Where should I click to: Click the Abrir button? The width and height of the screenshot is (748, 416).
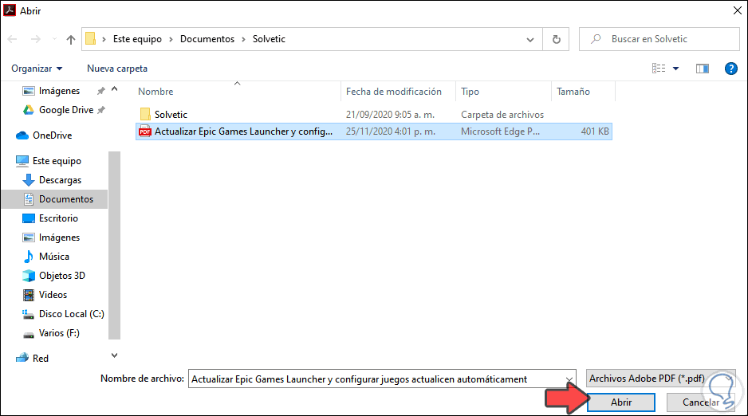click(621, 402)
